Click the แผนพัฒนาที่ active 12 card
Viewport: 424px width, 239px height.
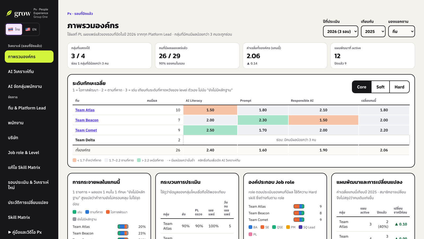point(373,56)
